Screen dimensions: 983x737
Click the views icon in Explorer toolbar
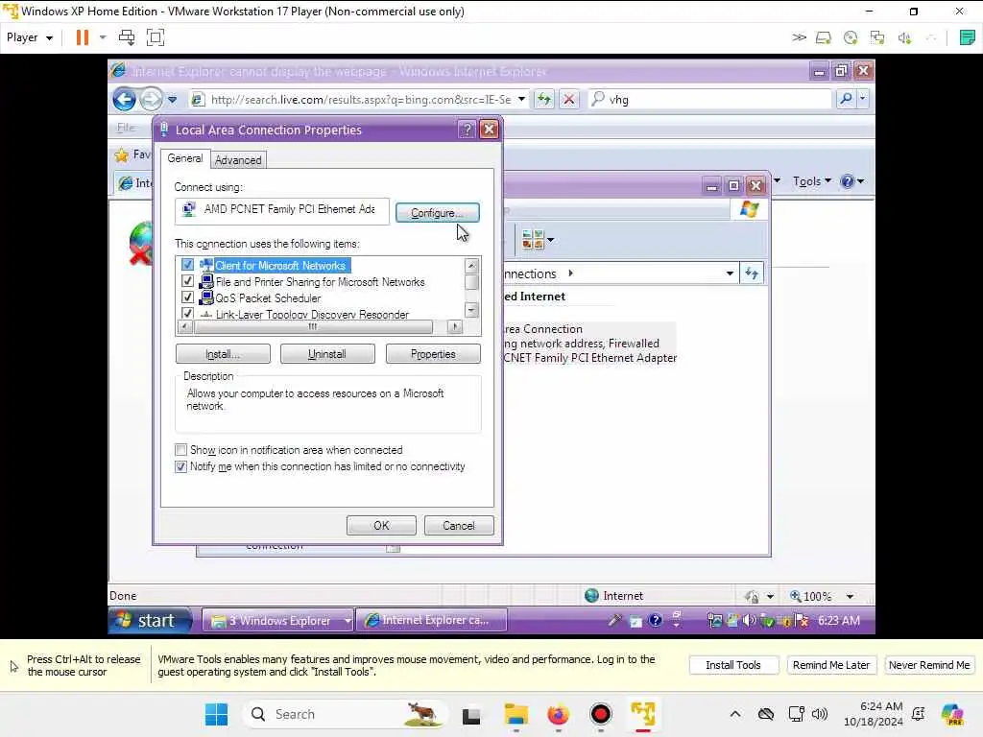532,239
